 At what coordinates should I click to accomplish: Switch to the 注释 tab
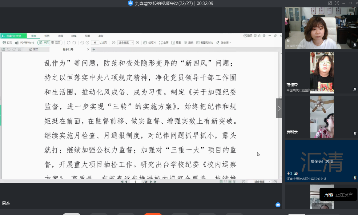click(x=60, y=36)
